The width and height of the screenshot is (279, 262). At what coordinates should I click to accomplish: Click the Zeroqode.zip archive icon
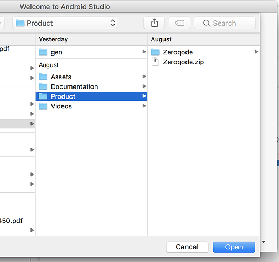155,62
